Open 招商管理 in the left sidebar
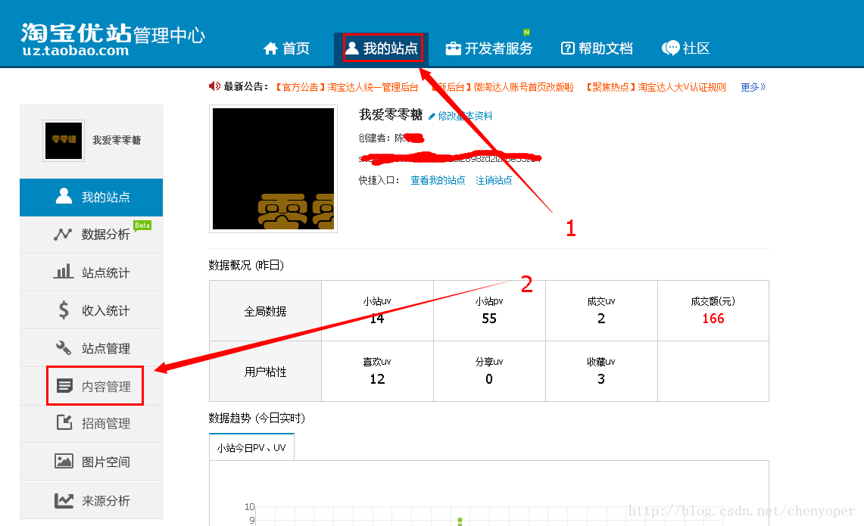Viewport: 864px width, 526px height. [x=92, y=424]
